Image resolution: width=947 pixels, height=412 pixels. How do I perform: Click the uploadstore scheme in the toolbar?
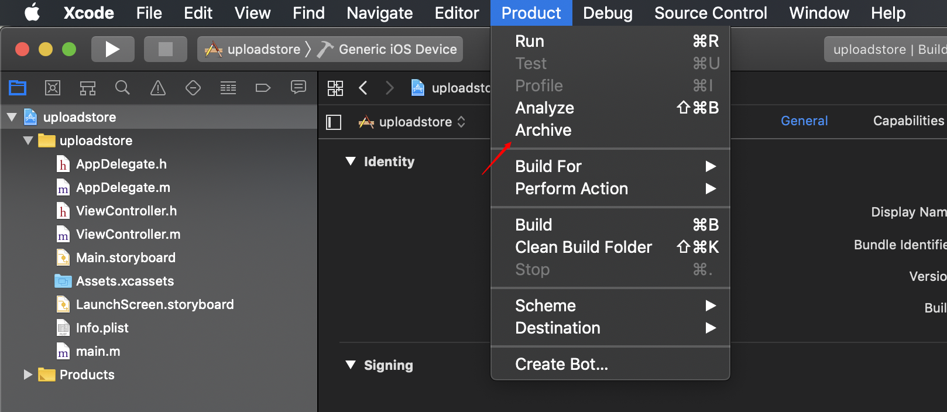click(252, 49)
